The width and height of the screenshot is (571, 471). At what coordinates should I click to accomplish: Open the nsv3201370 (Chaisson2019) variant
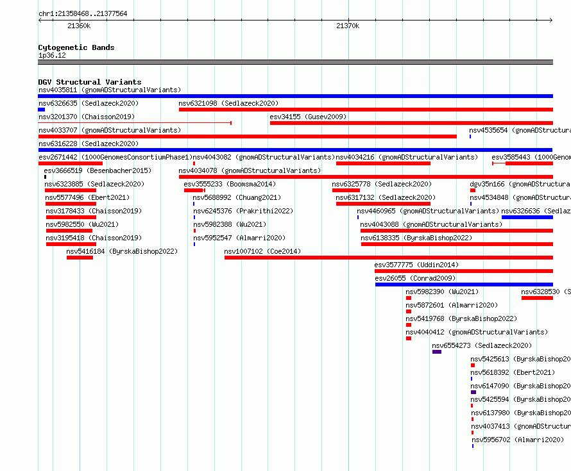(87, 117)
